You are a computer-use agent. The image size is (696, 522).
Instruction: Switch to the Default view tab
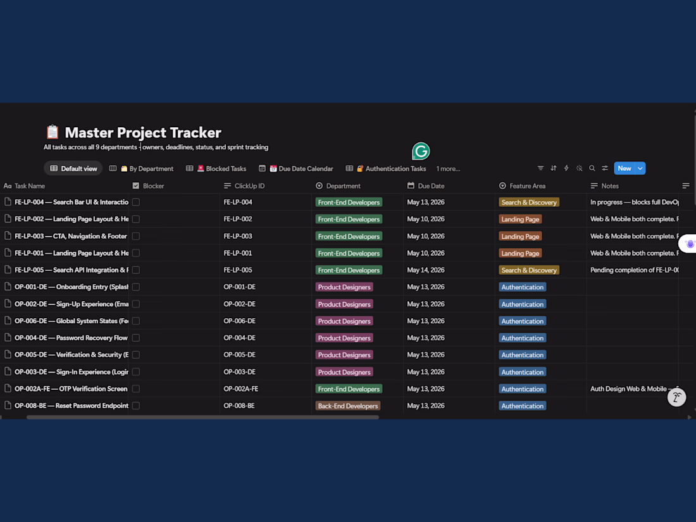click(73, 169)
